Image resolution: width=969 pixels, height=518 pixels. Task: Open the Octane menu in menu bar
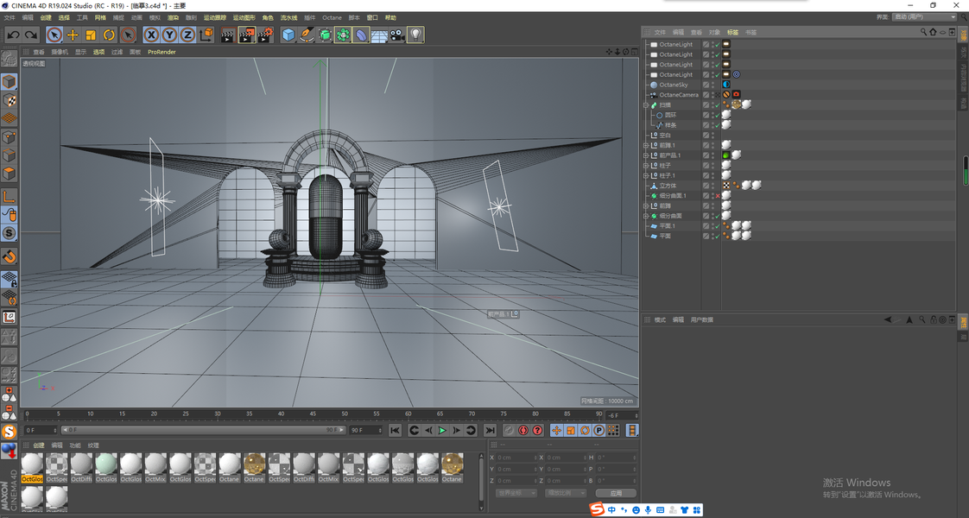332,17
